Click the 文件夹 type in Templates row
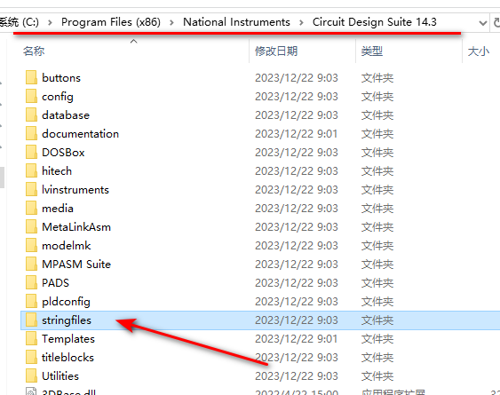Screen dimensions: 500x395 click(x=377, y=339)
